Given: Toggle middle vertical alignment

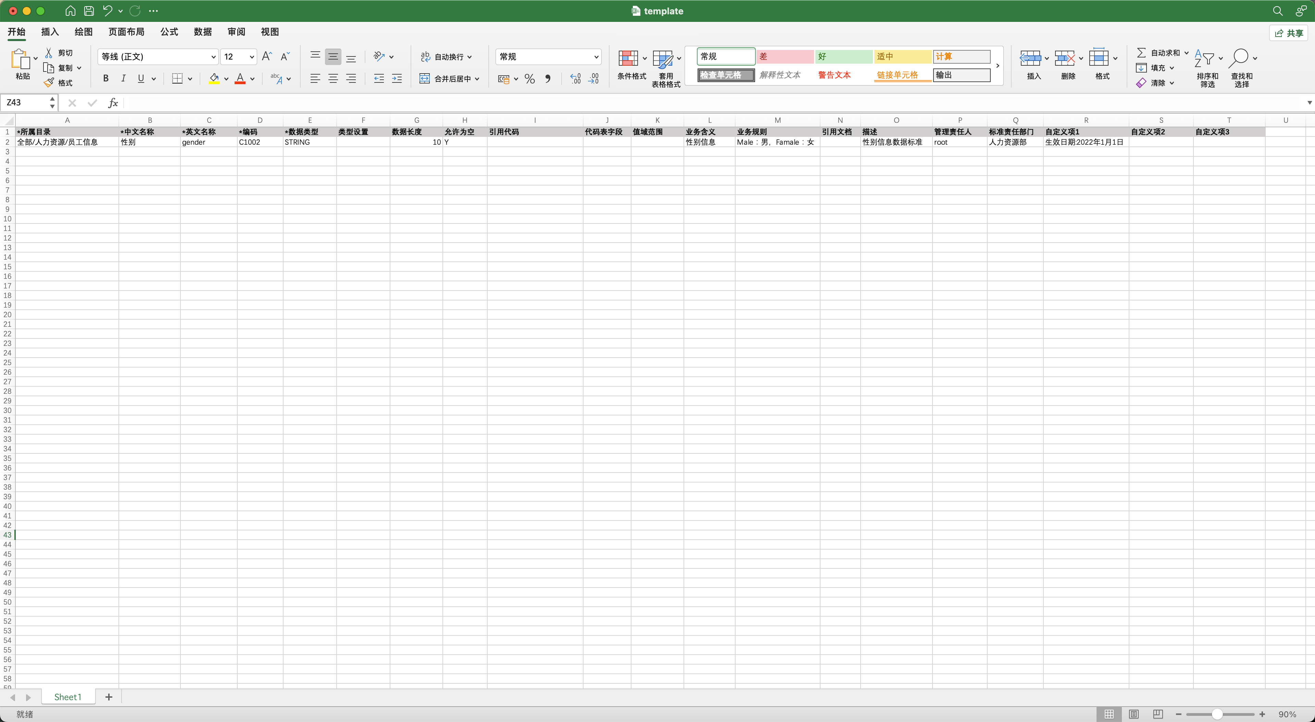Looking at the screenshot, I should pos(333,57).
